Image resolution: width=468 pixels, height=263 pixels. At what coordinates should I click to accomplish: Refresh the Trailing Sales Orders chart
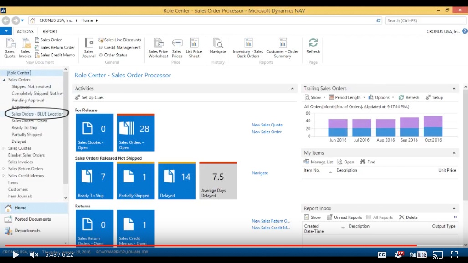(409, 97)
